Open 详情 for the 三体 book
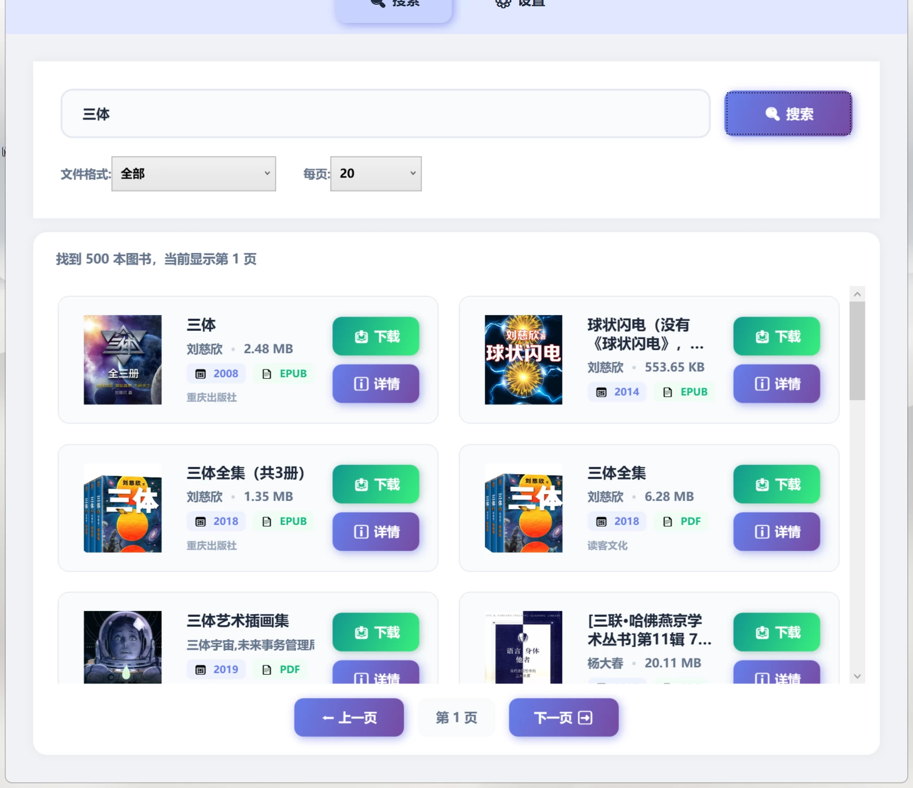 pos(376,384)
